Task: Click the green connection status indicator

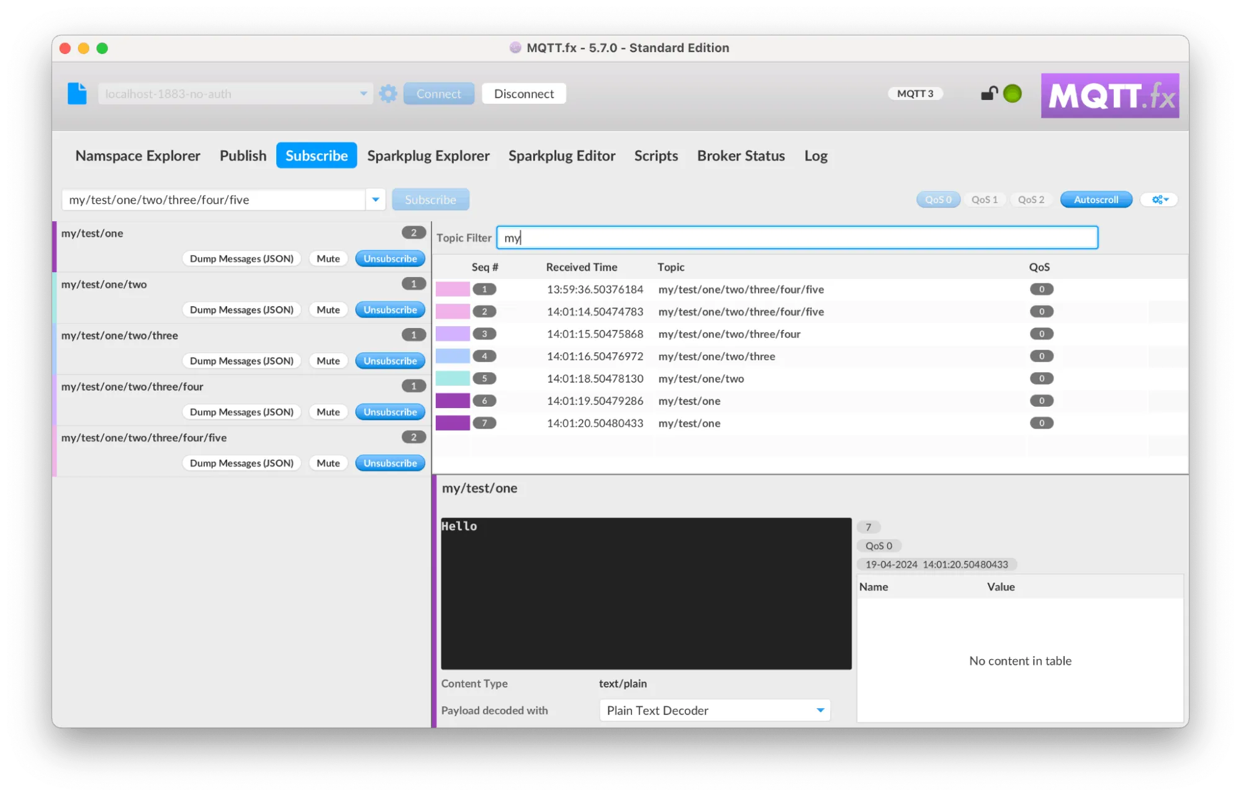Action: coord(1012,93)
